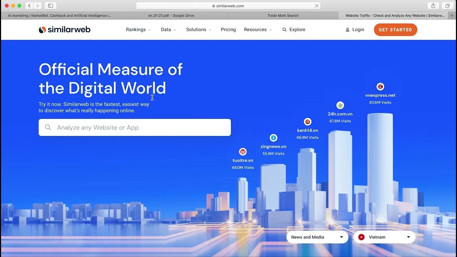Screen dimensions: 457x257
Task: Click the 83.6M Visits text
Action: point(380,102)
